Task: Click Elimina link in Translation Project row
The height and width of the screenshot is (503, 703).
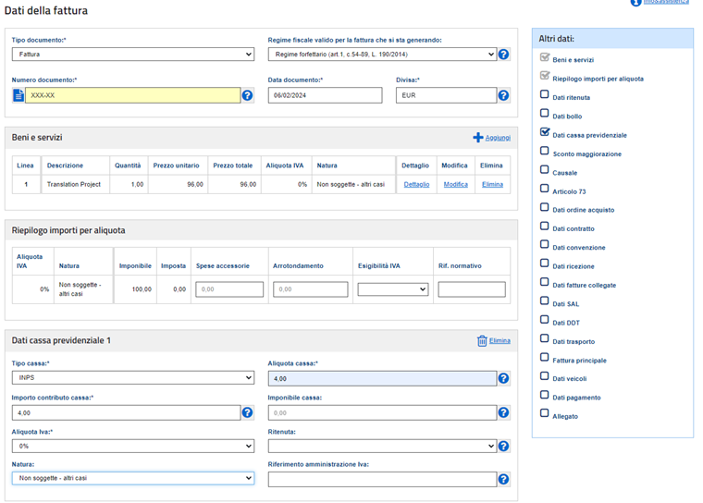Action: 492,184
